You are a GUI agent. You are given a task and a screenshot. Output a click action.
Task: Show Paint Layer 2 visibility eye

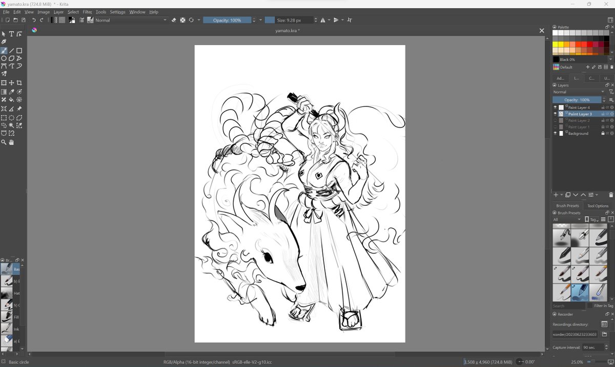point(555,120)
